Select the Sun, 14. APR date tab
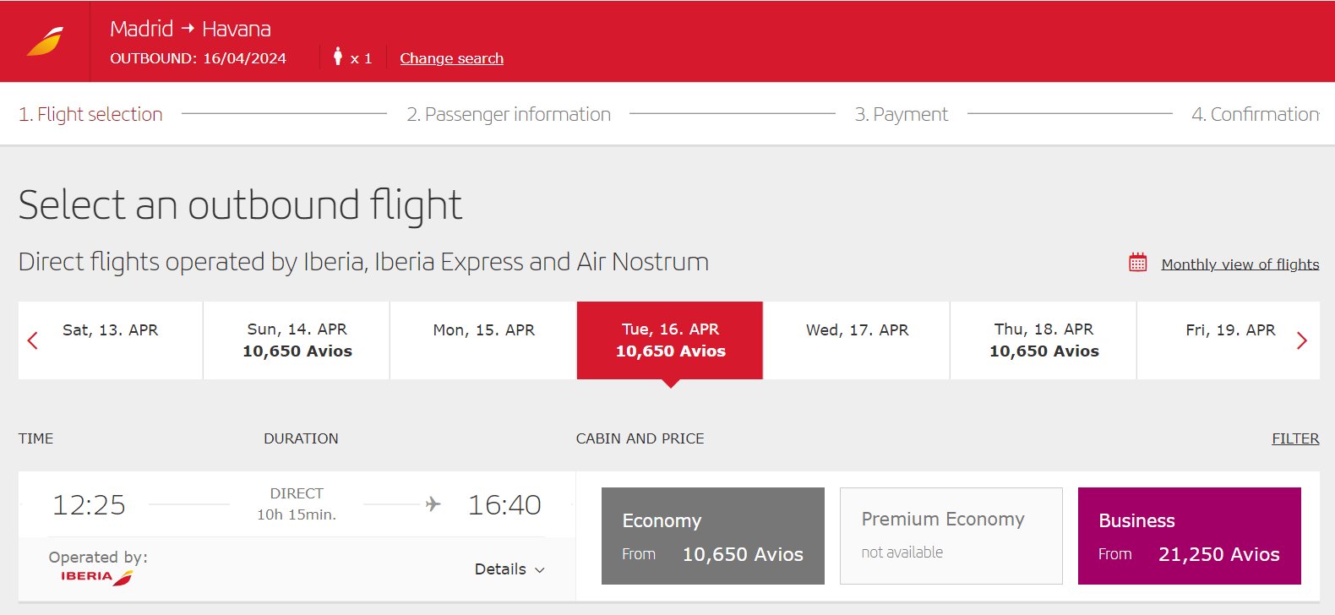1335x615 pixels. pos(297,340)
